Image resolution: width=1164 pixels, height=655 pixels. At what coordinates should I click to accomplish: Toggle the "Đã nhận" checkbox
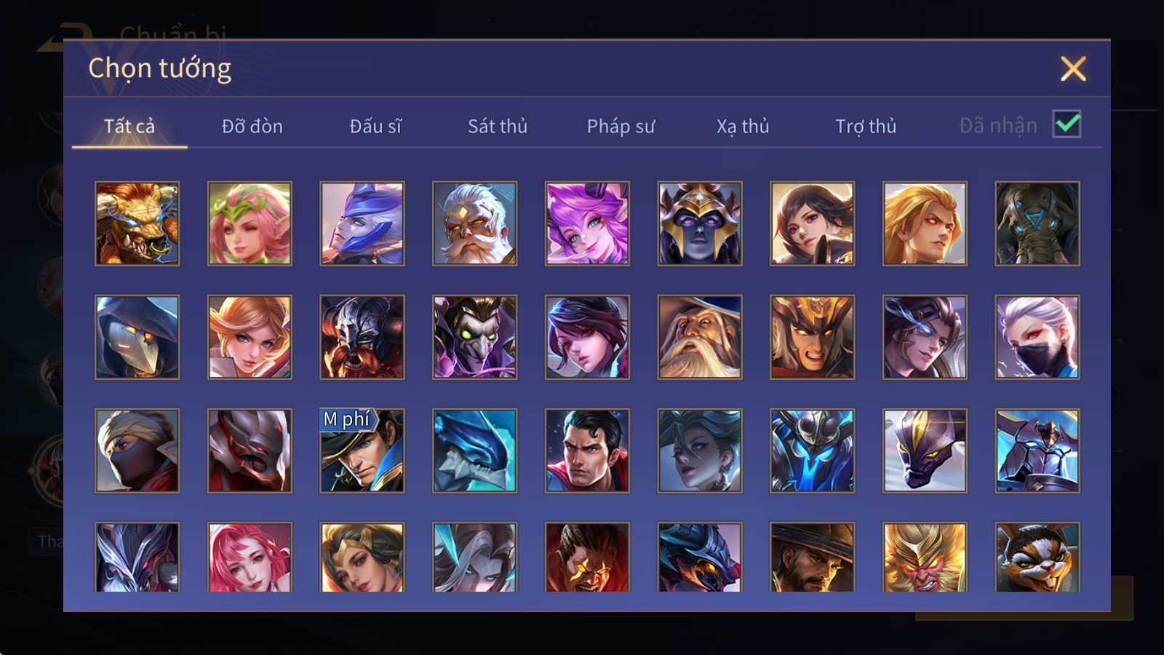[1067, 124]
